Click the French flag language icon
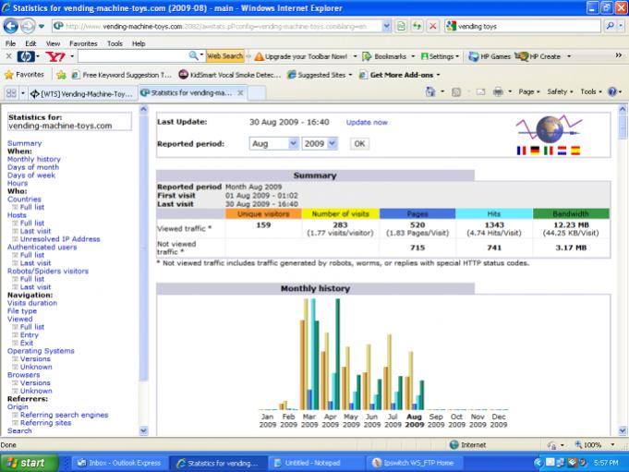 click(522, 150)
